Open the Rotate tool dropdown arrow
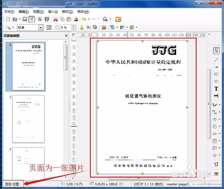Screen dimensions: 224x189 coord(117,27)
